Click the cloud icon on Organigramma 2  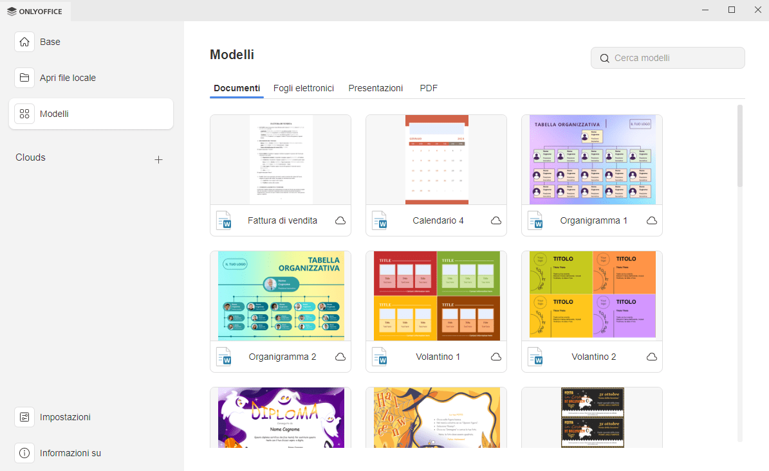[x=340, y=357]
